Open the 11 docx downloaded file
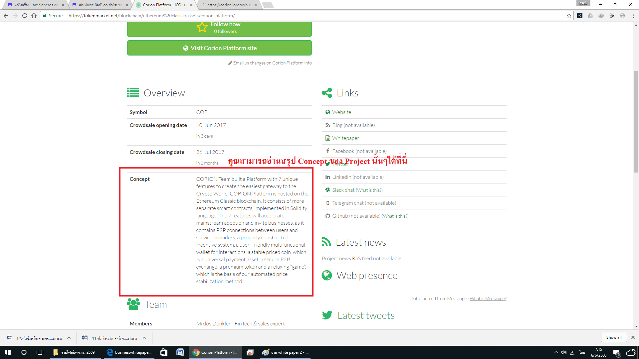 [x=110, y=338]
